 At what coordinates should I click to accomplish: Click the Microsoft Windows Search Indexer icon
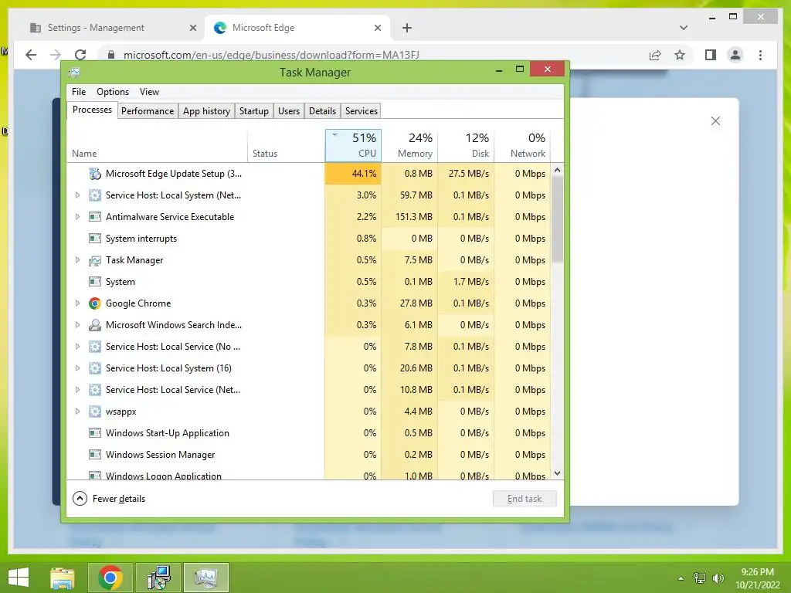click(95, 325)
